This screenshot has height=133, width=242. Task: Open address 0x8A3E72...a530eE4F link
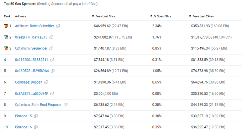click(31, 94)
